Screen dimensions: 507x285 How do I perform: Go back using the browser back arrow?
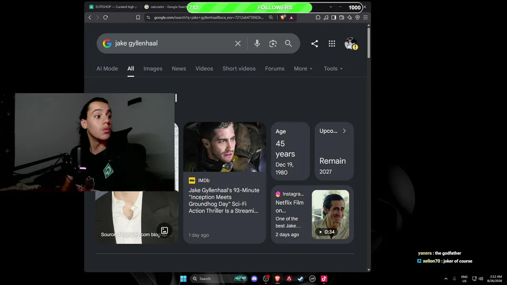point(90,17)
